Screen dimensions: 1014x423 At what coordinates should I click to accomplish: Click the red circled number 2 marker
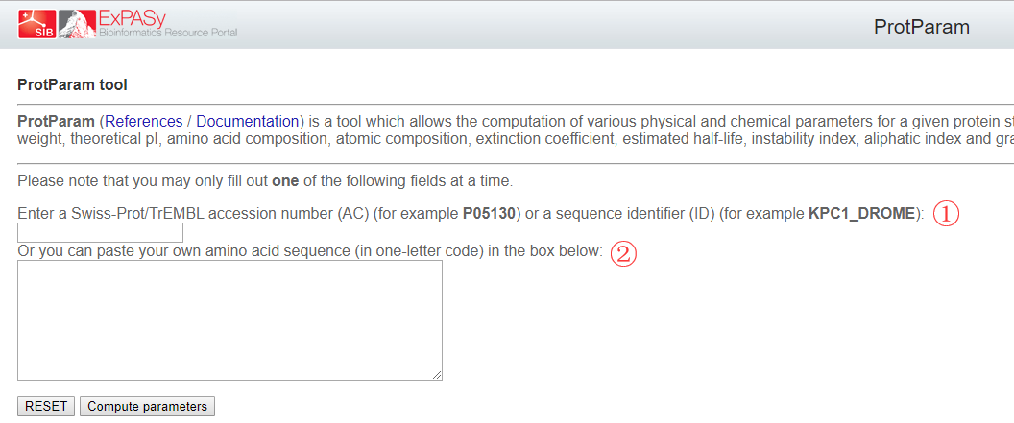624,253
